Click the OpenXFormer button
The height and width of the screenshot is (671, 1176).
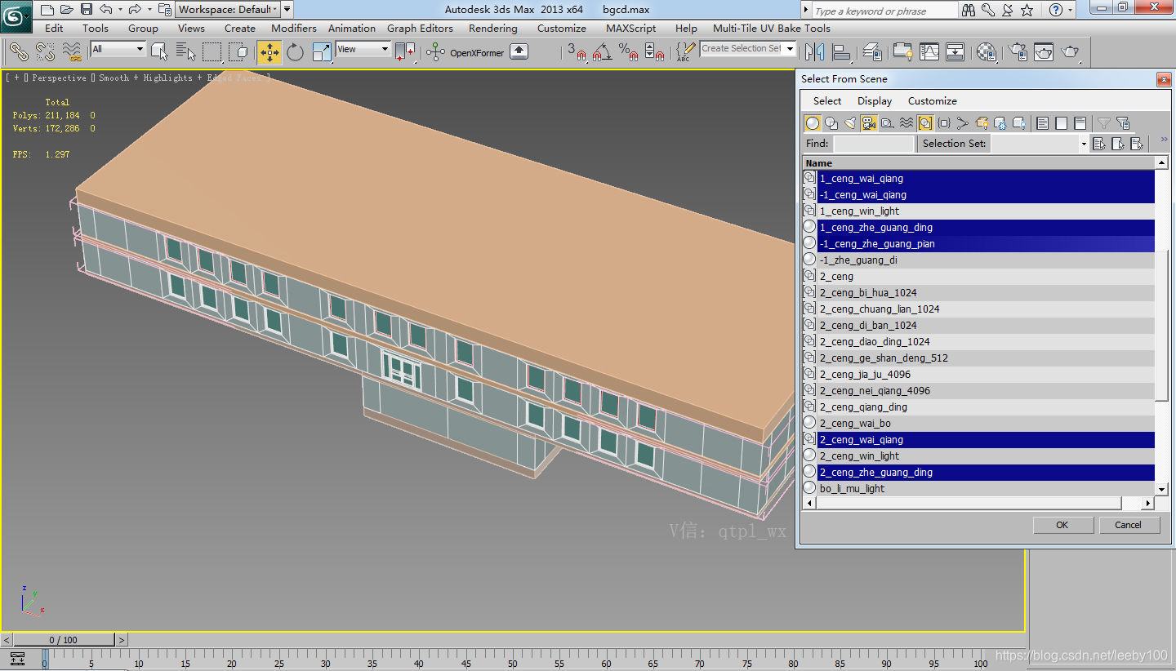(x=477, y=52)
